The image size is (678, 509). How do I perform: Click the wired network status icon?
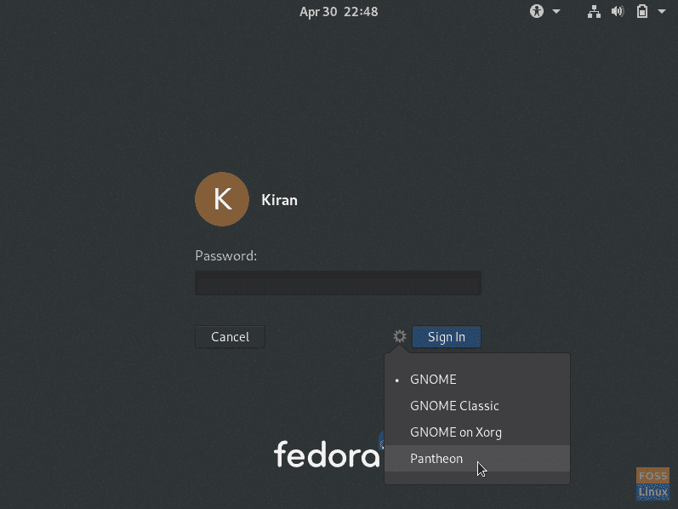594,12
